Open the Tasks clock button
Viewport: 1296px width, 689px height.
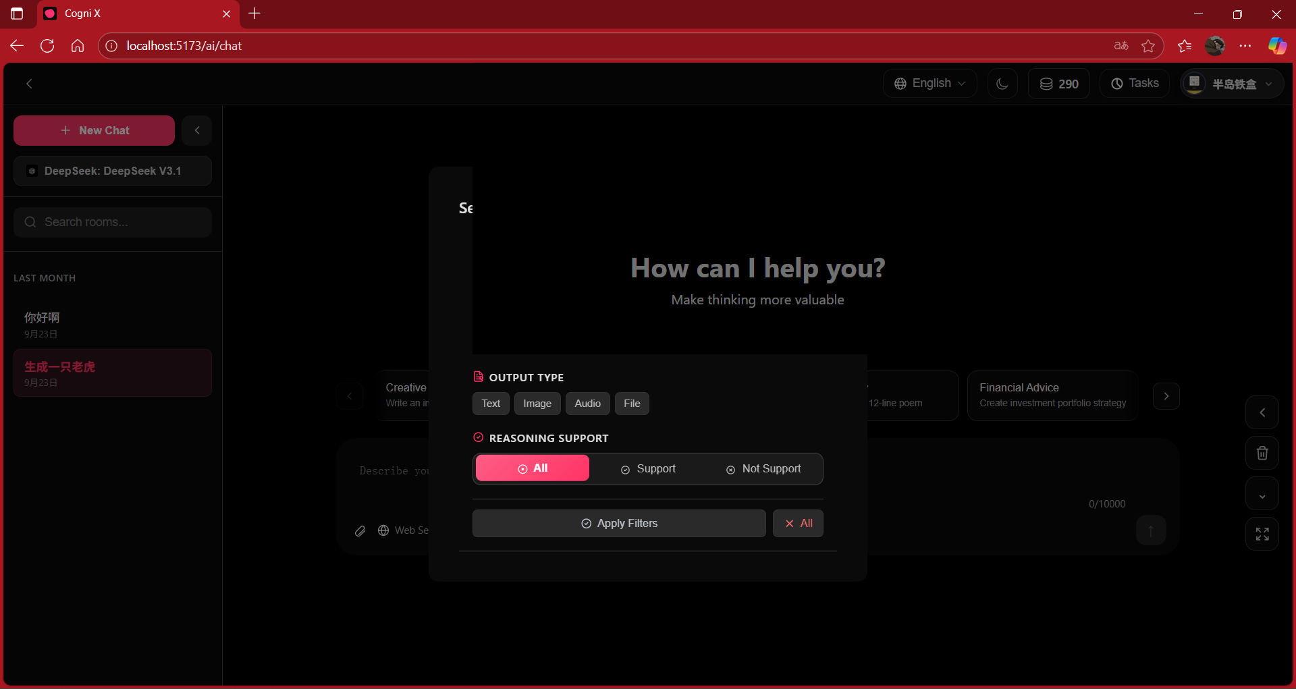[x=1135, y=84]
